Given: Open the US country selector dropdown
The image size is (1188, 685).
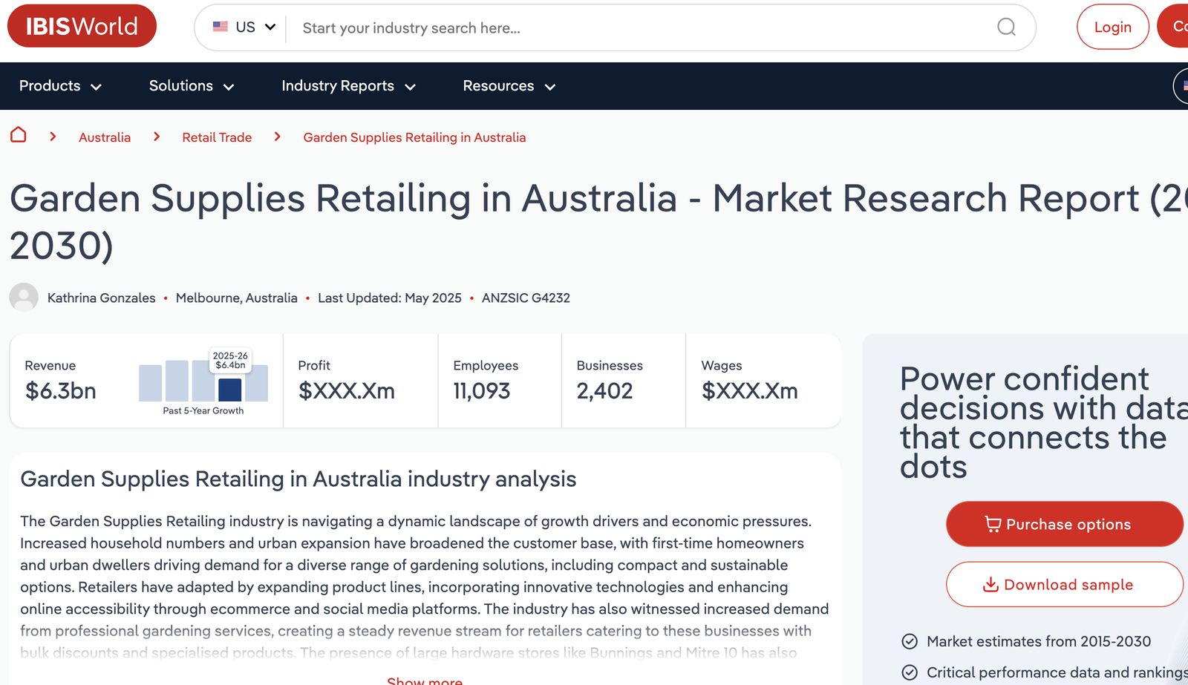Looking at the screenshot, I should pyautogui.click(x=244, y=27).
